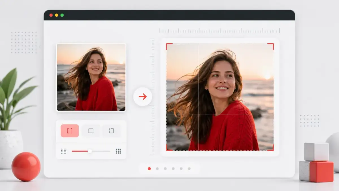Image resolution: width=339 pixels, height=191 pixels.
Task: Grab the bottom-left red crop corner handle
Action: click(x=169, y=148)
